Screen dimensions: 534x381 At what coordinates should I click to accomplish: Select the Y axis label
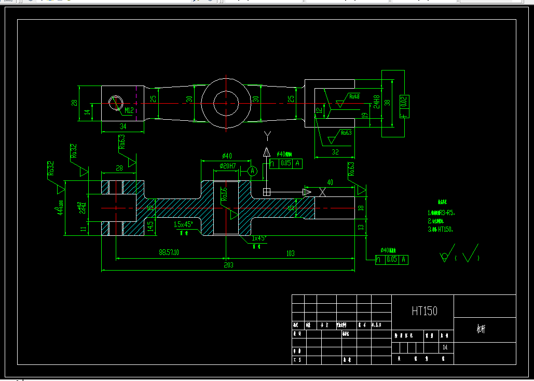267,136
